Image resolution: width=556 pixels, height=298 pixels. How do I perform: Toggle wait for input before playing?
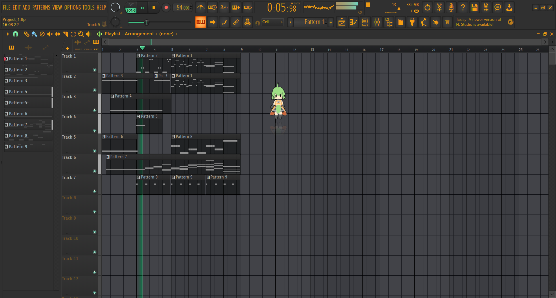pos(212,8)
